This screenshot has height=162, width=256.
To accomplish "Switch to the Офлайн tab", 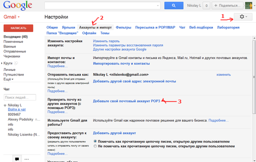I will click(x=89, y=33).
